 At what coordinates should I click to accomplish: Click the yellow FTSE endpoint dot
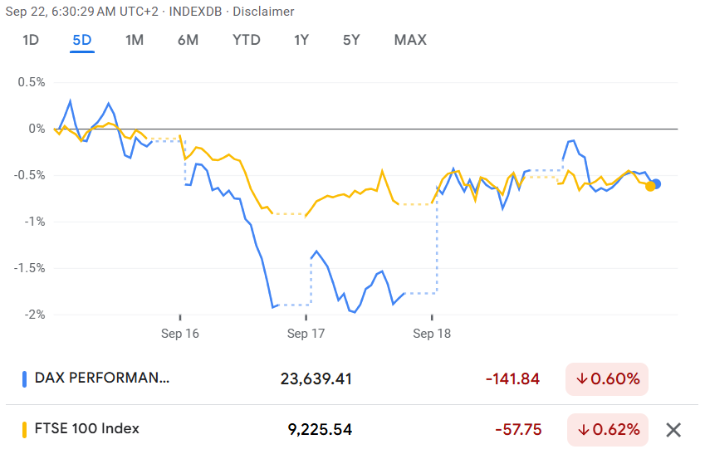point(650,186)
